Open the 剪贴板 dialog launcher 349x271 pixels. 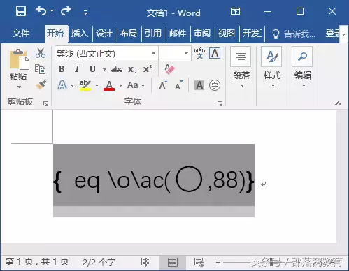click(45, 103)
